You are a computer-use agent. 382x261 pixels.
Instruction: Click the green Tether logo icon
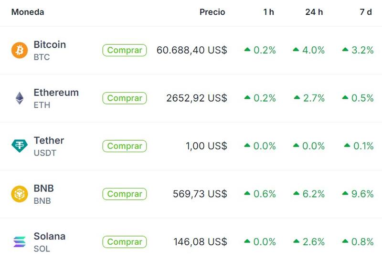point(20,146)
